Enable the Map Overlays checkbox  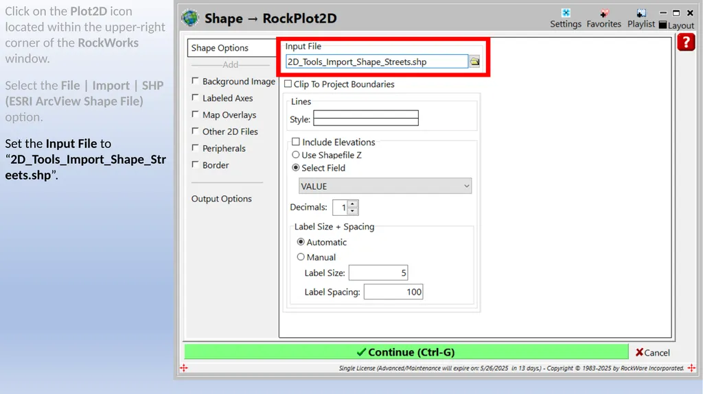(195, 114)
